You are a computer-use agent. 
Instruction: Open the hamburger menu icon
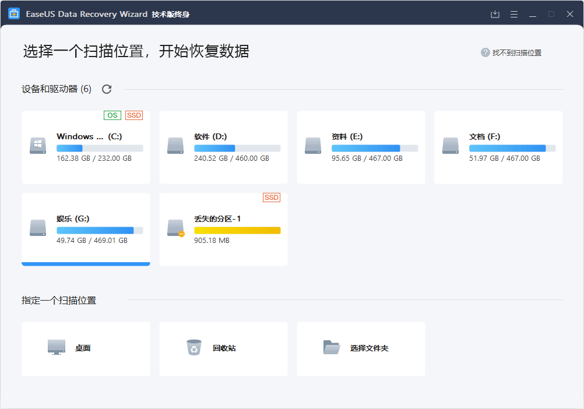click(x=514, y=14)
